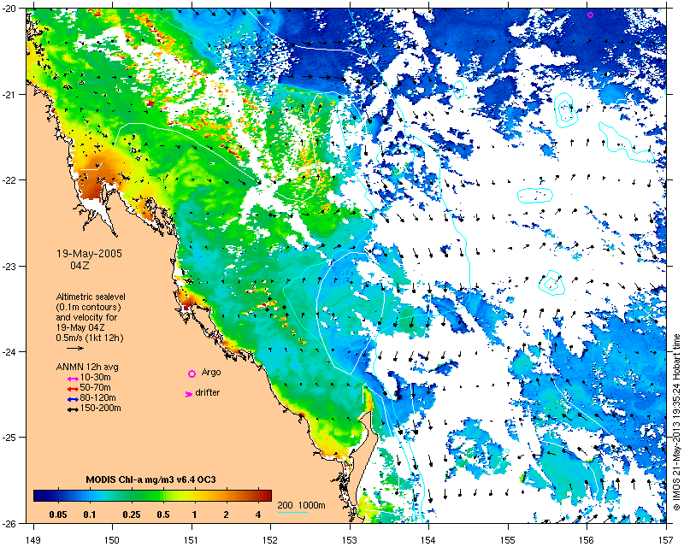
Task: Select the red 50-70m arrow symbol
Action: pyautogui.click(x=73, y=389)
